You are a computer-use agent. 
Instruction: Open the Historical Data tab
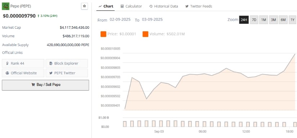click(x=164, y=6)
